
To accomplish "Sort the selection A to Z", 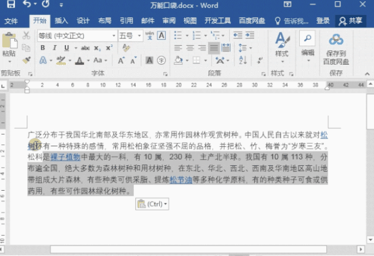I will pos(243,60).
